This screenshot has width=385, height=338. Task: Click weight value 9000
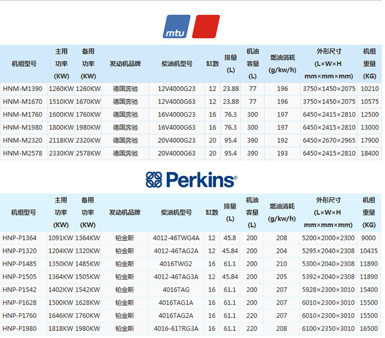(369, 238)
